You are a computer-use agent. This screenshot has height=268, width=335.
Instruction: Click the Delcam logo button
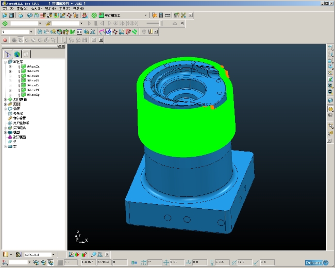[x=316, y=262]
